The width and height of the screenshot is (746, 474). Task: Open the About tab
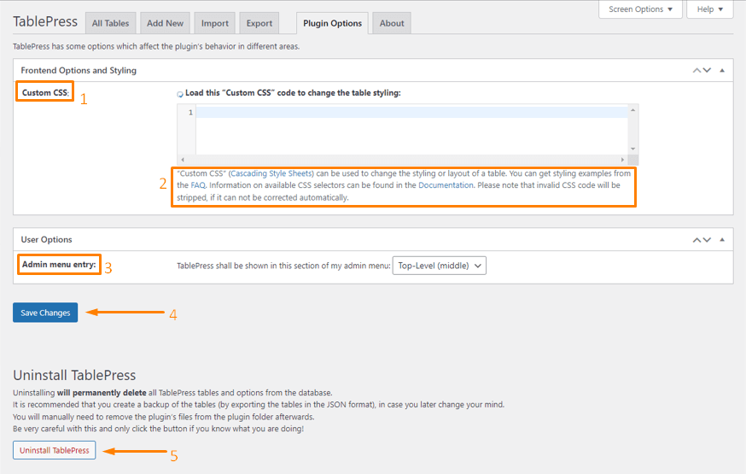click(392, 23)
